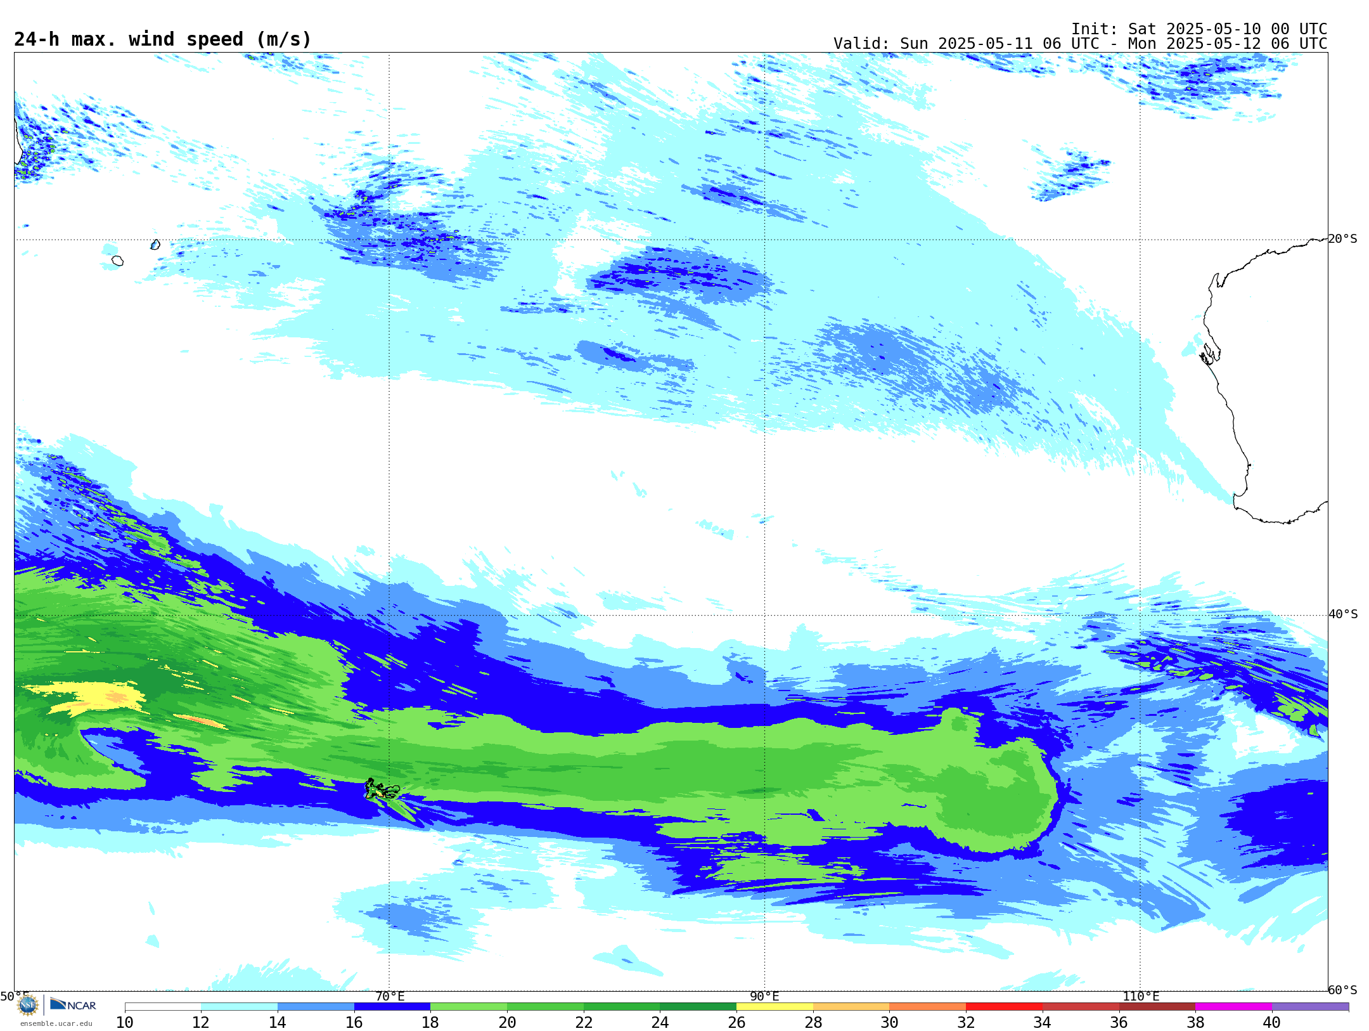Select the magenta 38–40 colorbar segment

click(x=1233, y=1007)
